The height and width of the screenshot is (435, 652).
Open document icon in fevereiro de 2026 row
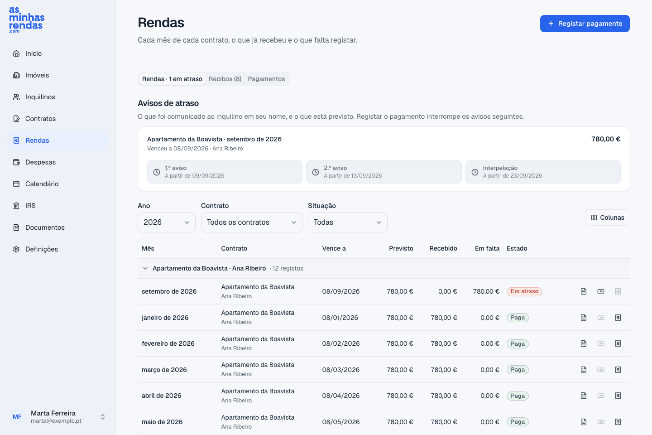[x=584, y=343]
